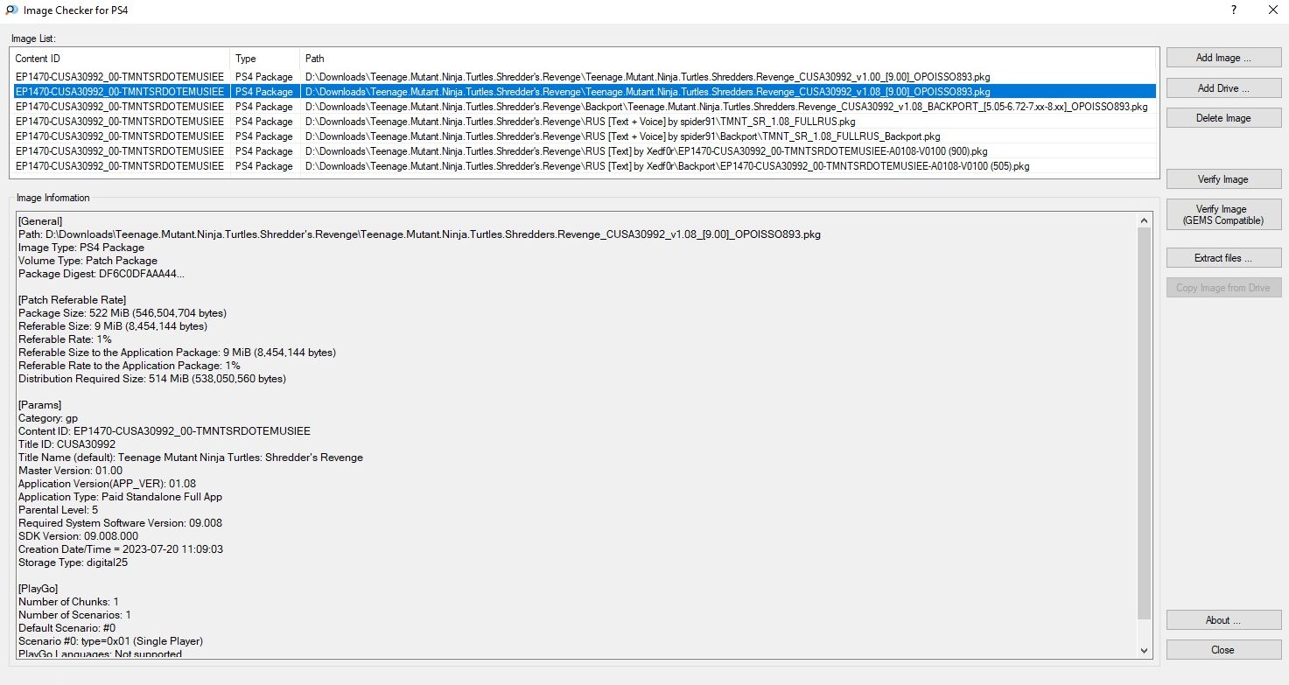Click the Application Type line
This screenshot has width=1289, height=685.
[x=120, y=497]
